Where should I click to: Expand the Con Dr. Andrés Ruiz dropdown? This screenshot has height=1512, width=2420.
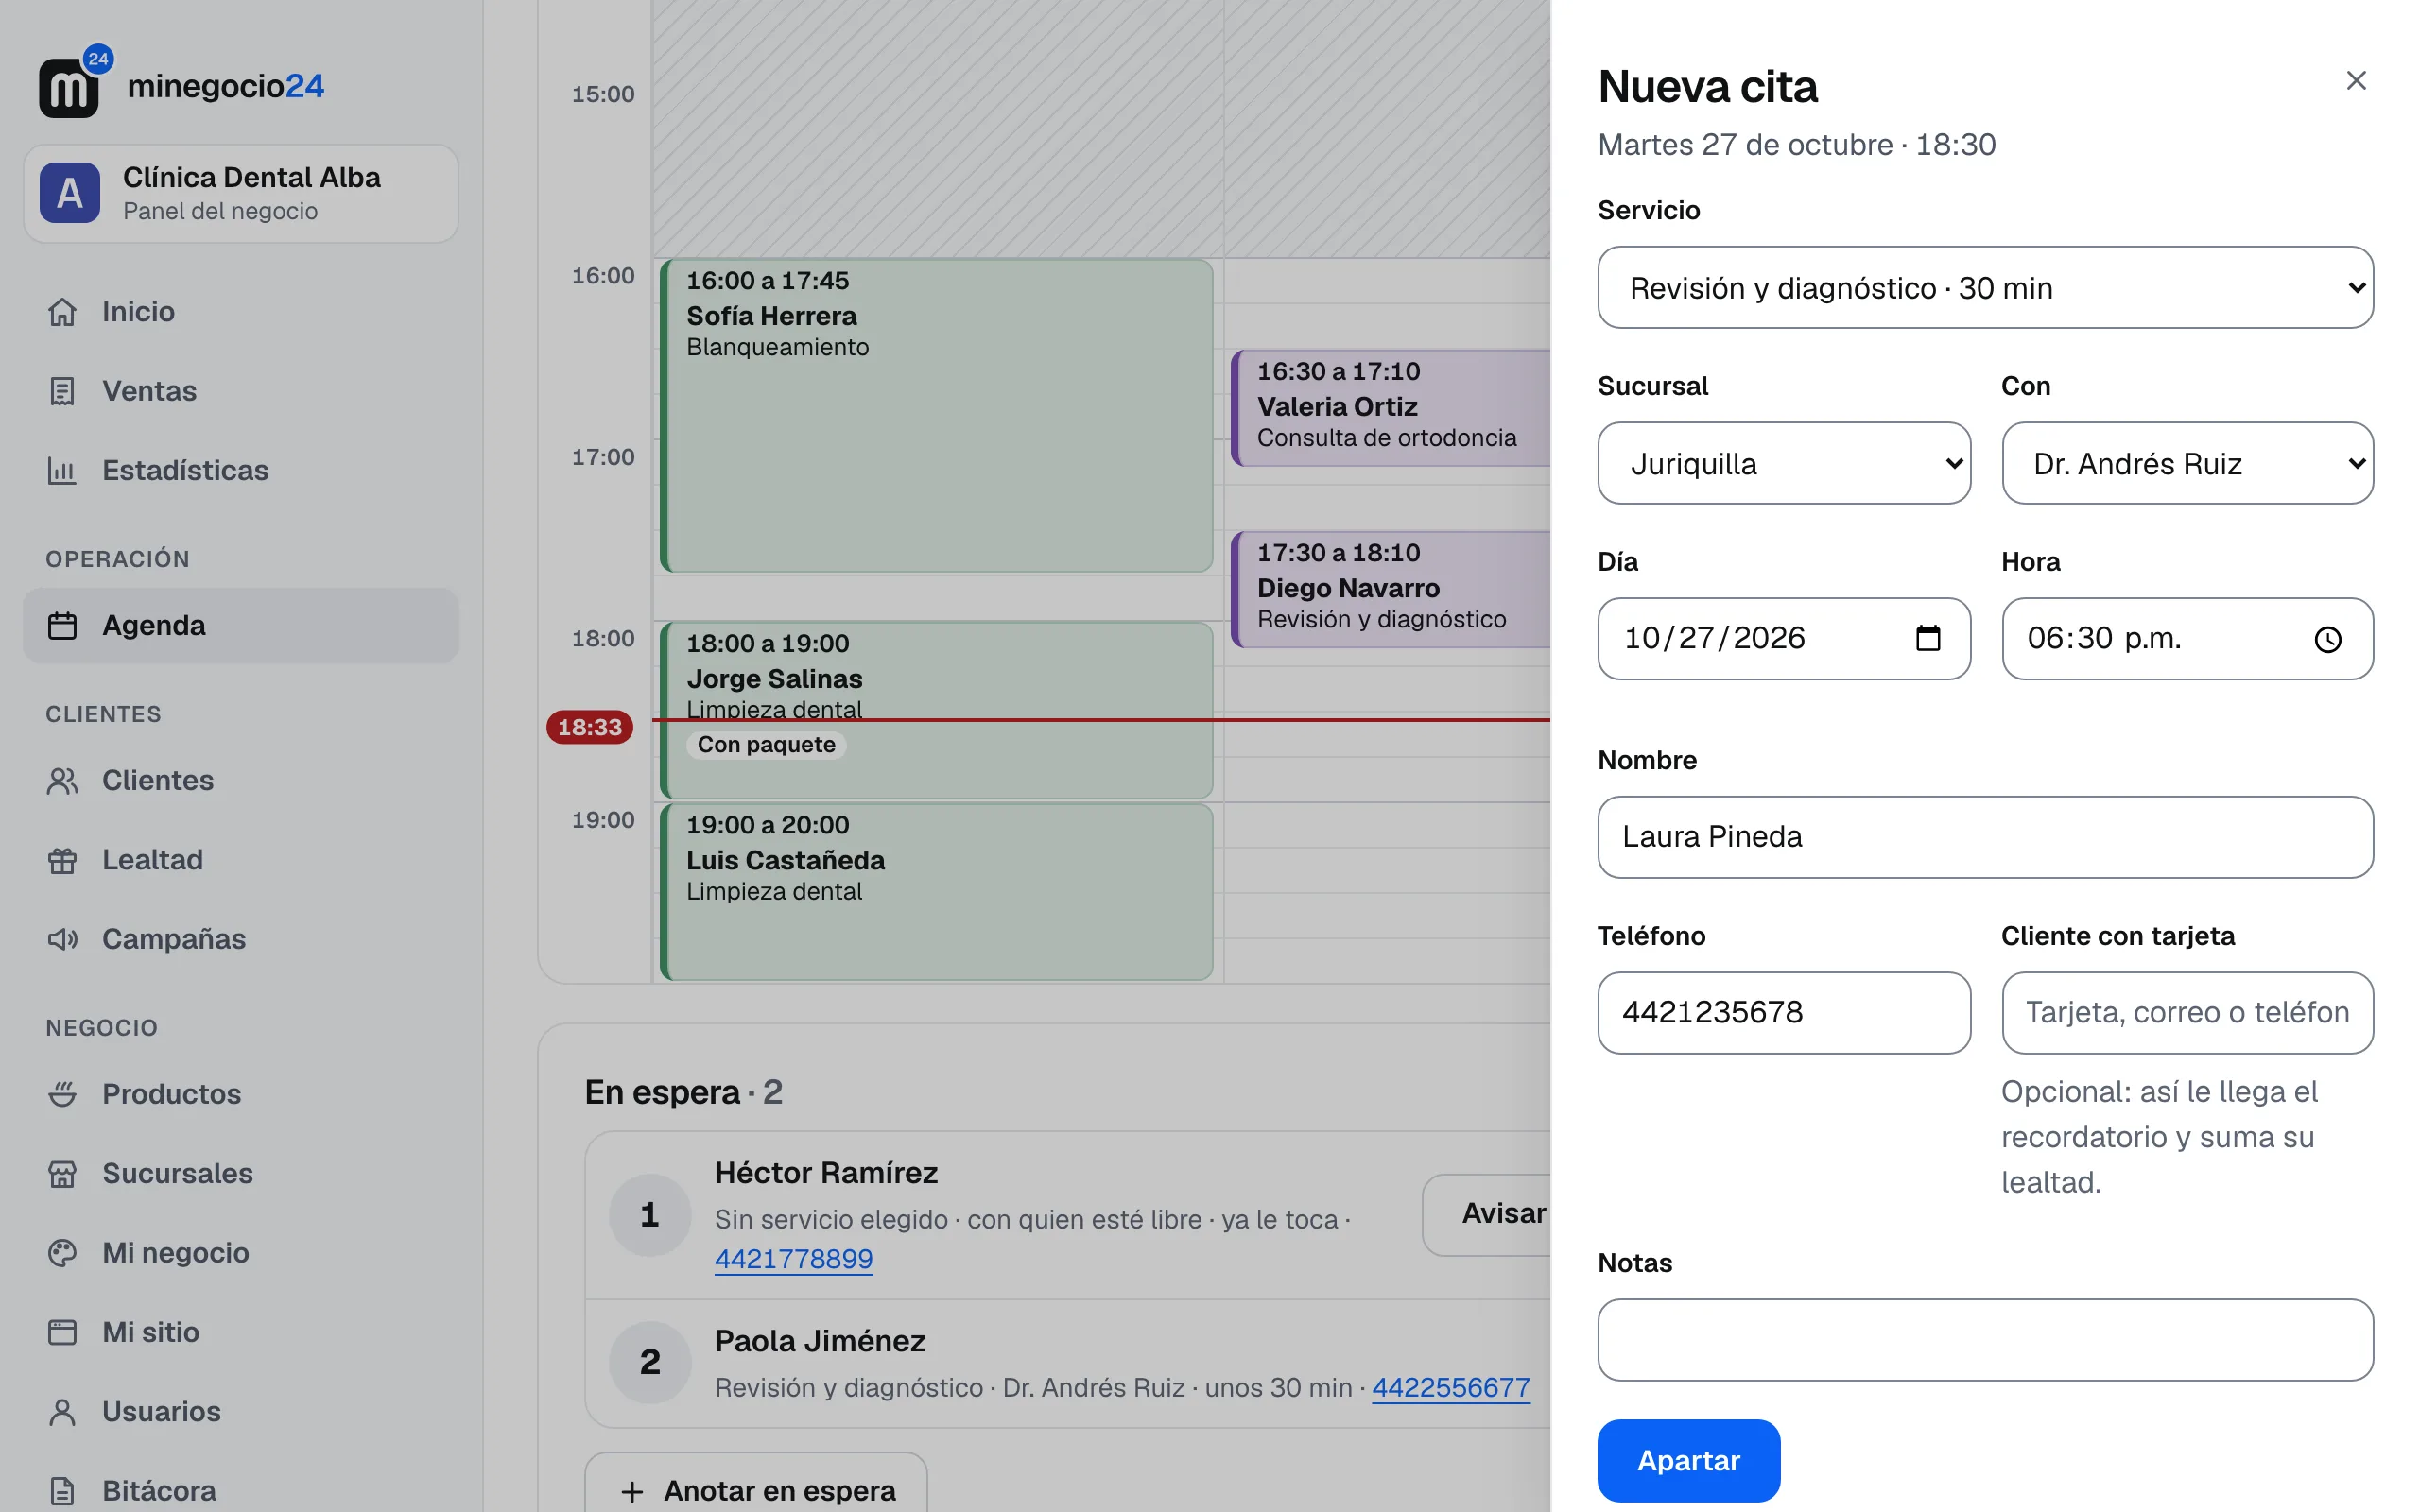point(2187,463)
